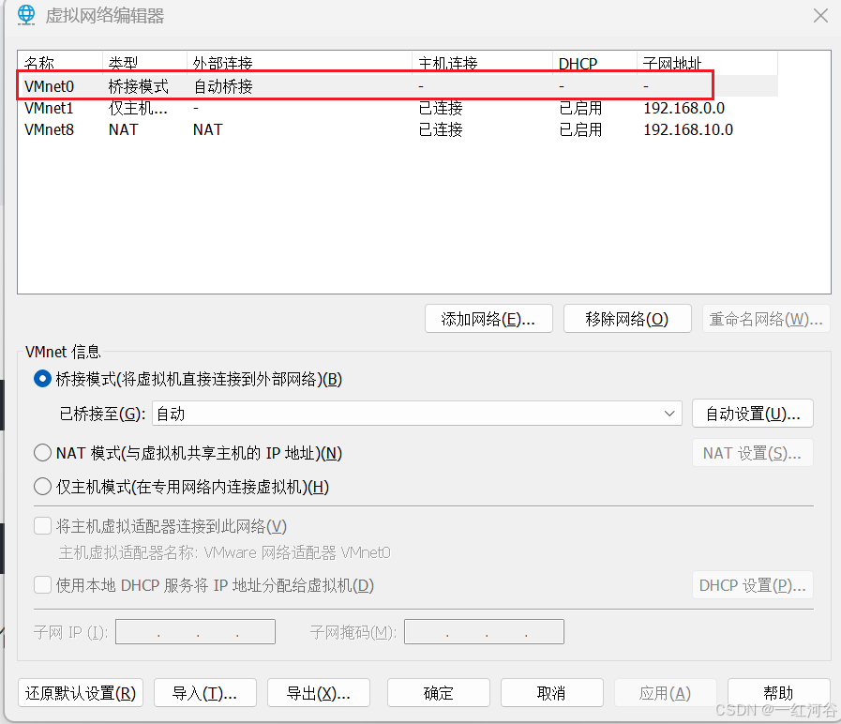The width and height of the screenshot is (841, 724).
Task: Click subnet address 192.168.10.0 cell
Action: click(688, 129)
